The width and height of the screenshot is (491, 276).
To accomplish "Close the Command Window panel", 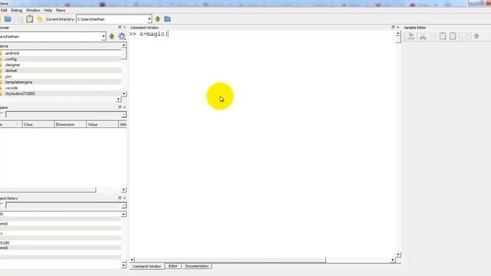I will click(x=398, y=28).
